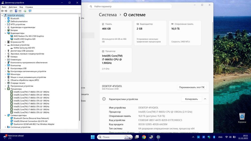The height and width of the screenshot is (141, 251).
Task: Collapse the Дисковые устройства category
Action: pos(5,45)
